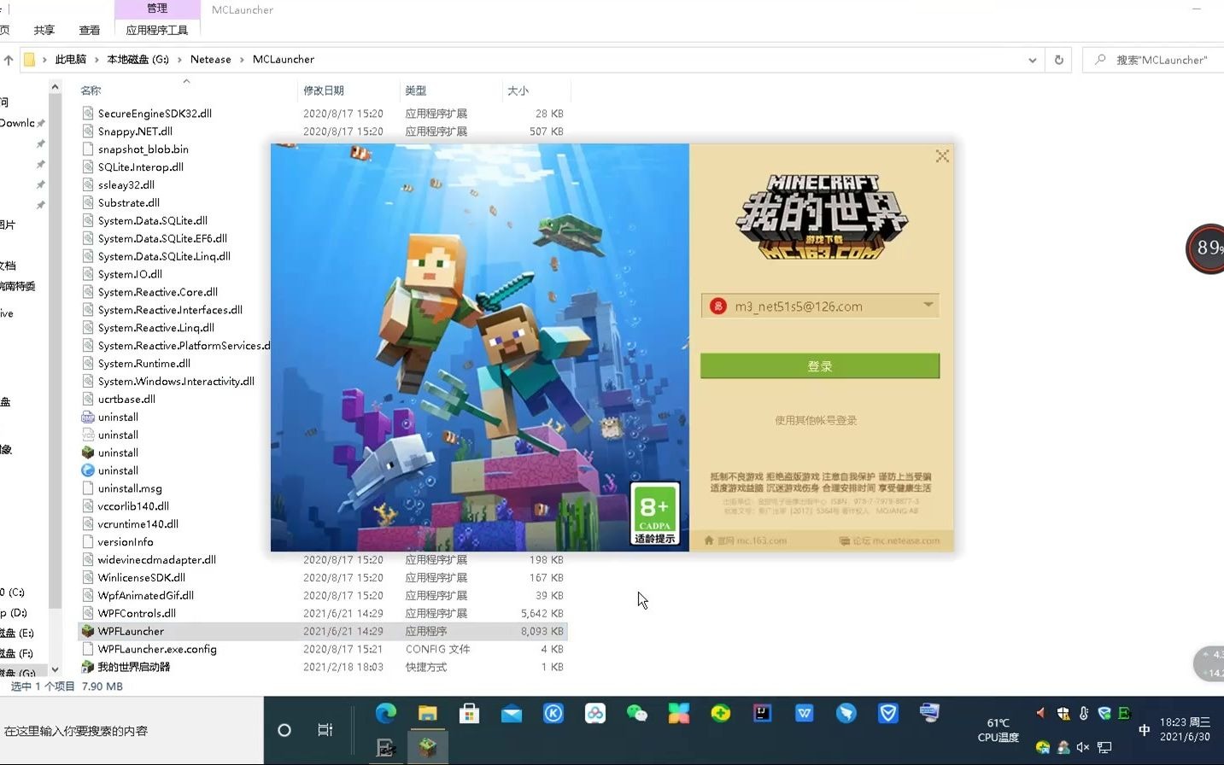Viewport: 1224px width, 765px height.
Task: Select snapshot_blob.bin file
Action: coord(143,149)
